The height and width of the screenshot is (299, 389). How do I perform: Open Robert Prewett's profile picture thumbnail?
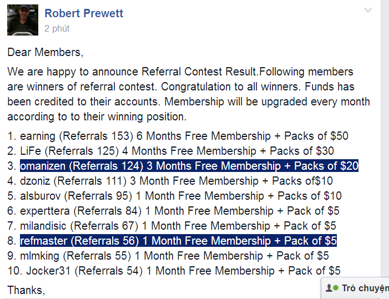point(22,20)
